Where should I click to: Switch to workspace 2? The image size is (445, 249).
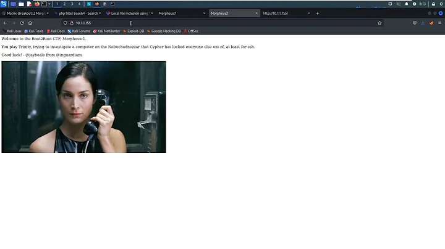click(x=64, y=4)
